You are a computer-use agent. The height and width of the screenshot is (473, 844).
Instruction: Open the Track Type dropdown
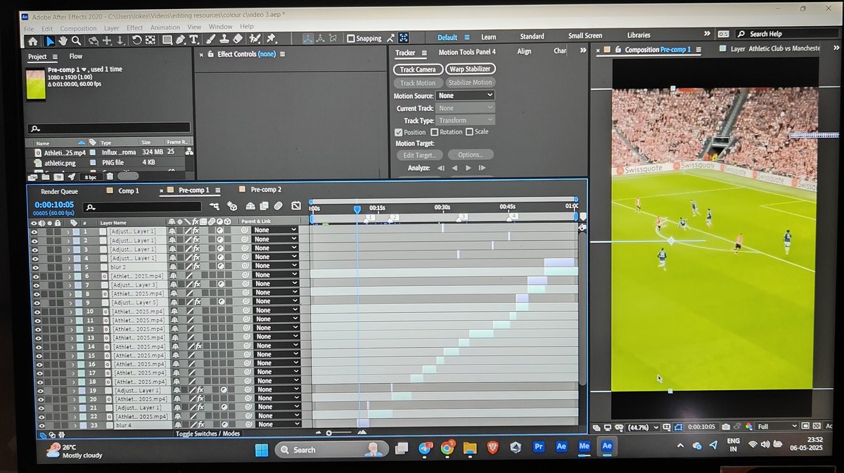pos(465,120)
